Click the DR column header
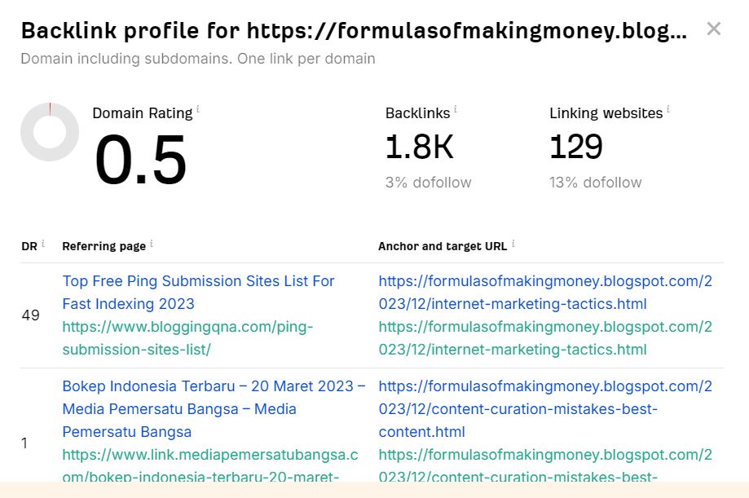The width and height of the screenshot is (749, 498). tap(29, 245)
